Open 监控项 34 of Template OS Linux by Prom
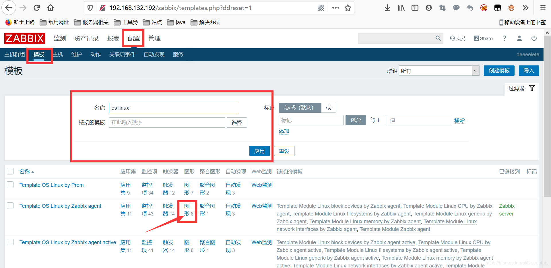551x268 pixels. 148,189
